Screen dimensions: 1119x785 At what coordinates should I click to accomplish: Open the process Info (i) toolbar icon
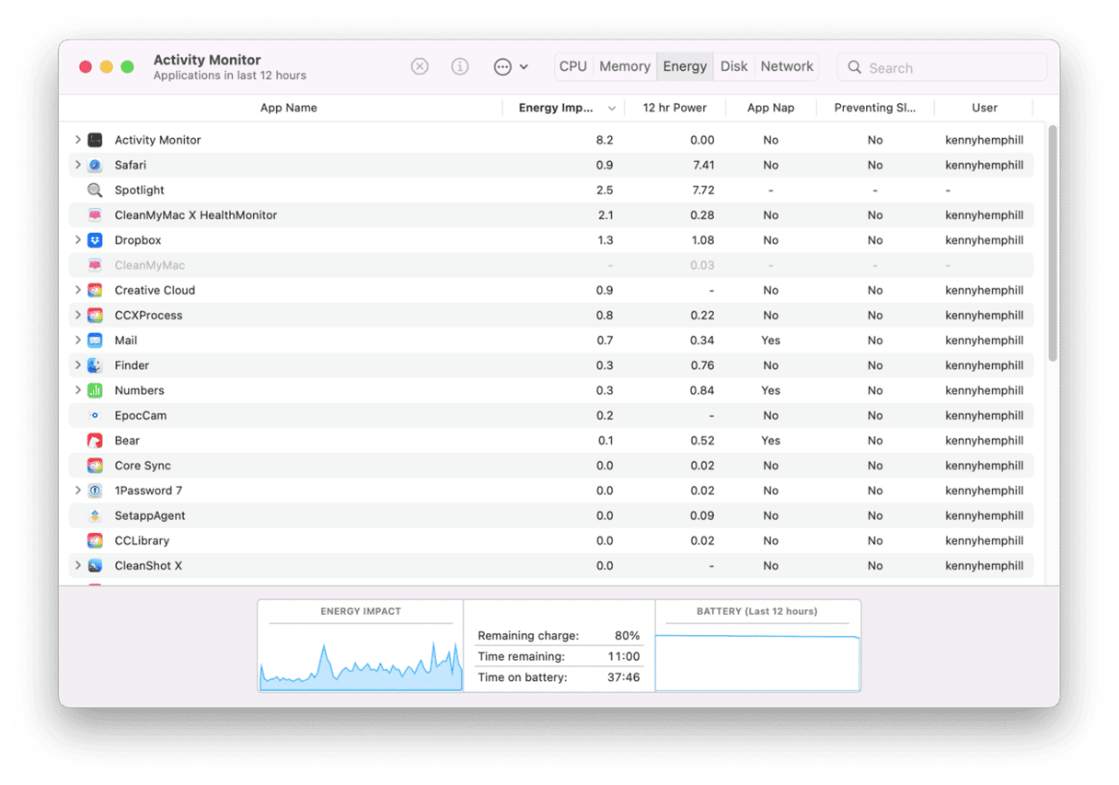click(460, 66)
